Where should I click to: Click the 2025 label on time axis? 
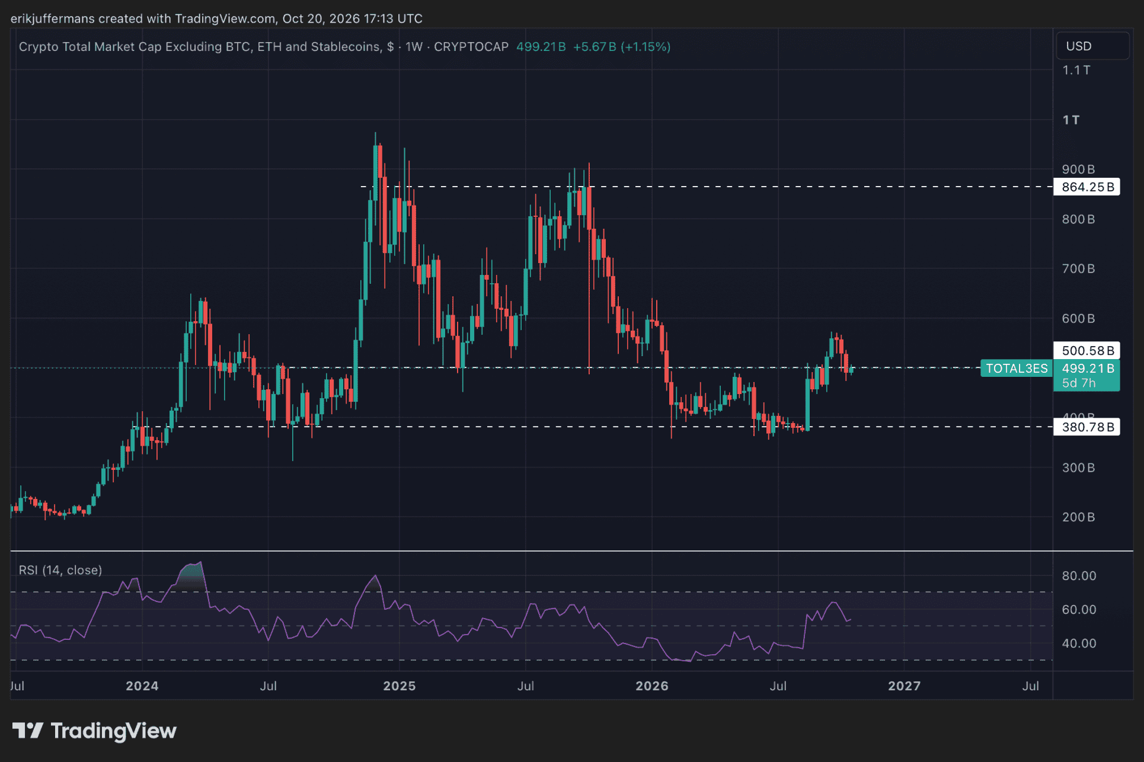pos(400,686)
